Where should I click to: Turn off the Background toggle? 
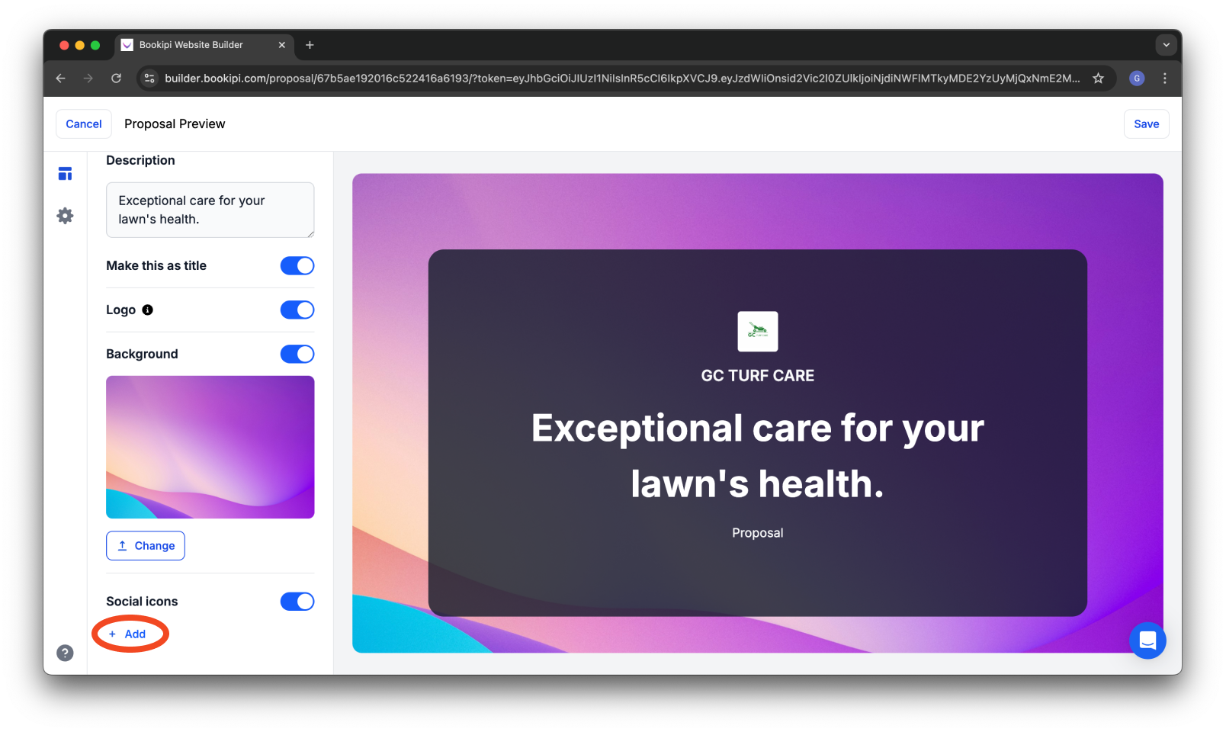(297, 354)
